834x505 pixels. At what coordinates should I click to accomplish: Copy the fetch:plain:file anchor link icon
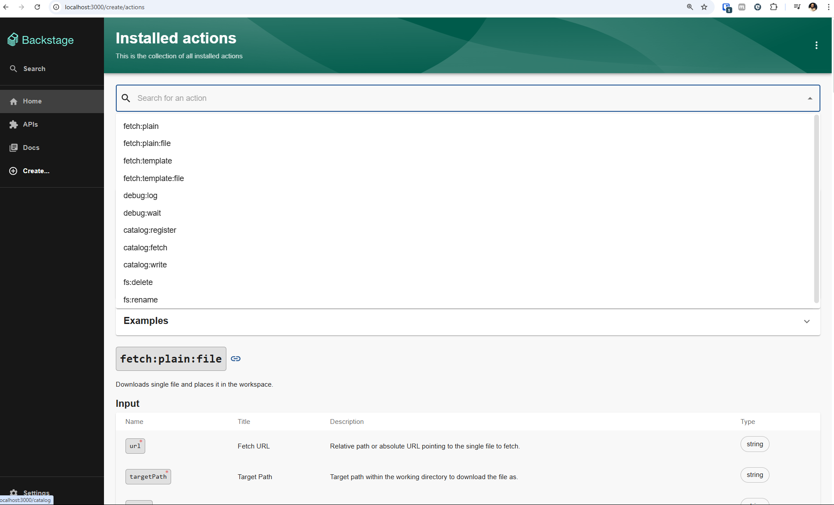point(236,359)
